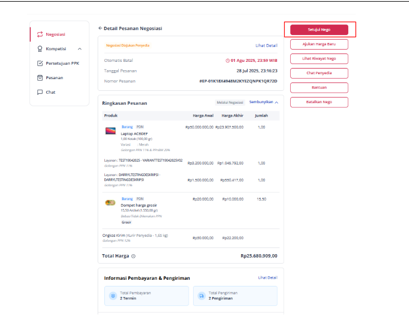This screenshot has height=316, width=409.
Task: Open Lihat Detail link in negotiation status card
Action: tap(266, 45)
